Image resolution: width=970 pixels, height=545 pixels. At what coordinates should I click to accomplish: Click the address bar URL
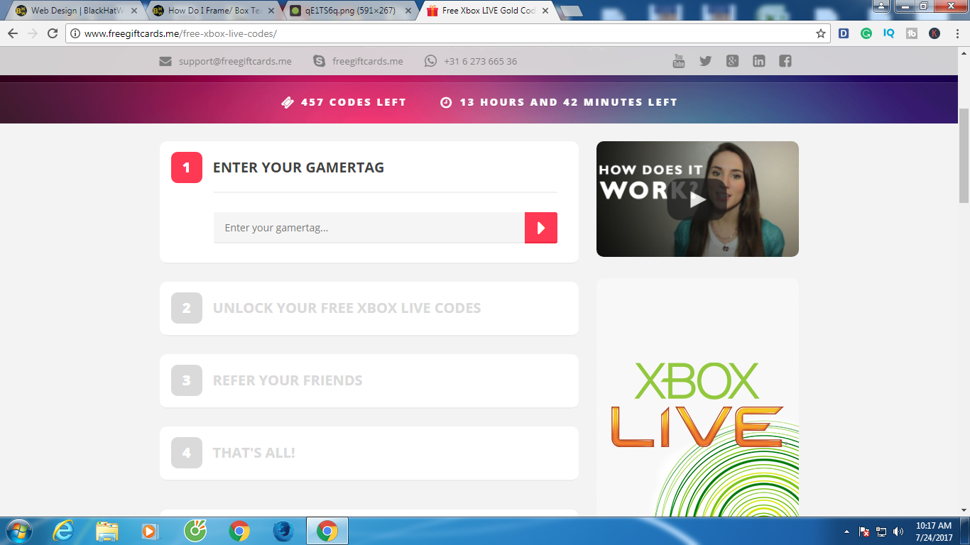tap(180, 33)
